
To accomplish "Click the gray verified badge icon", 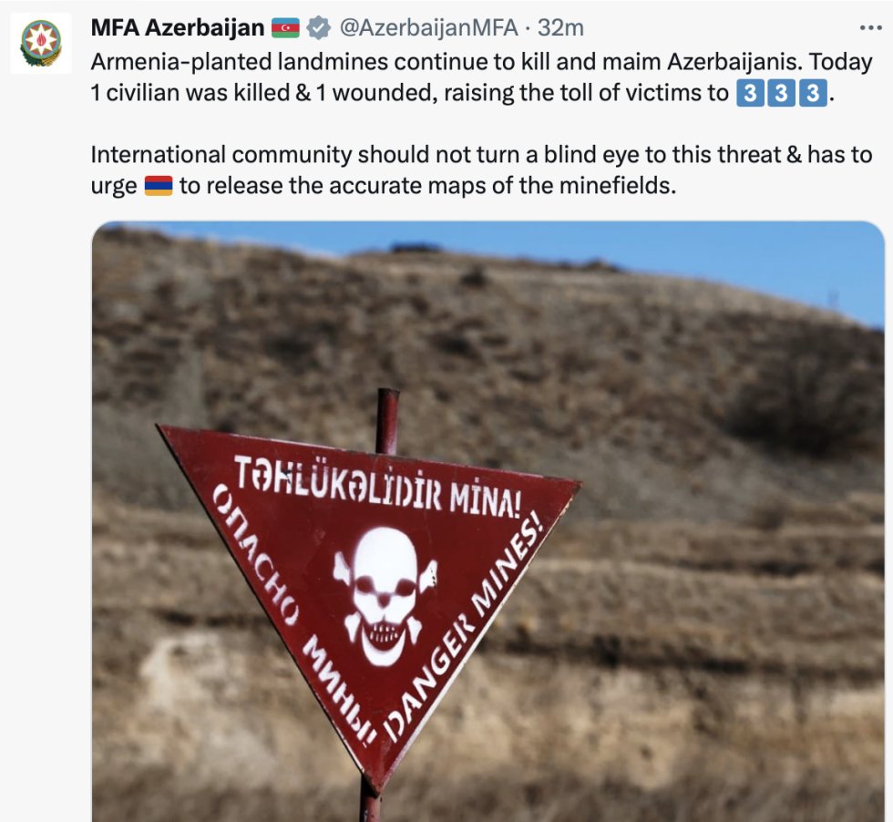I will click(x=318, y=27).
